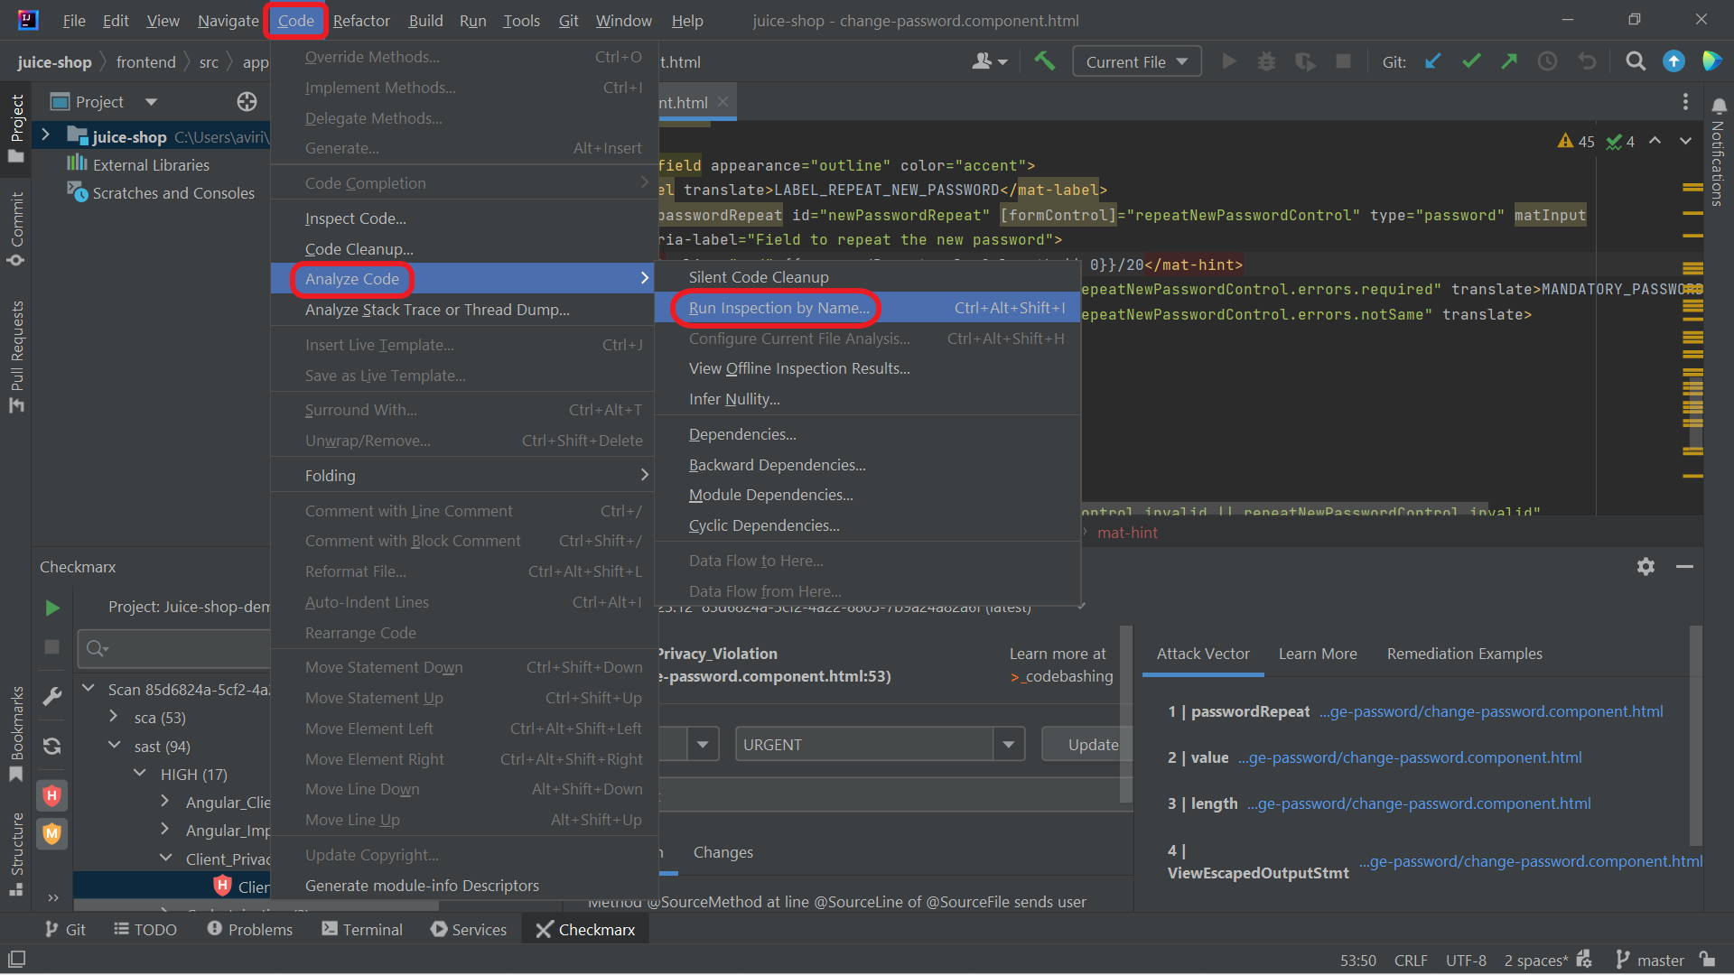Click the Update button
Image resolution: width=1734 pixels, height=975 pixels.
coord(1086,744)
